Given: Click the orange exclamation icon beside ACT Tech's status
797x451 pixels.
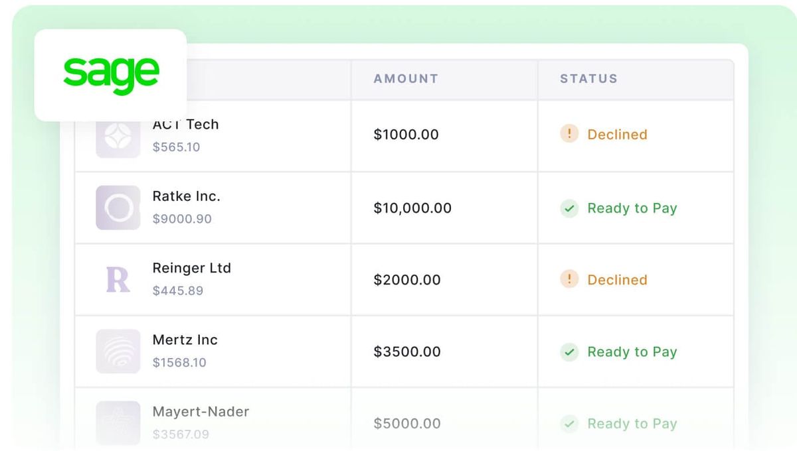Looking at the screenshot, I should pyautogui.click(x=569, y=134).
